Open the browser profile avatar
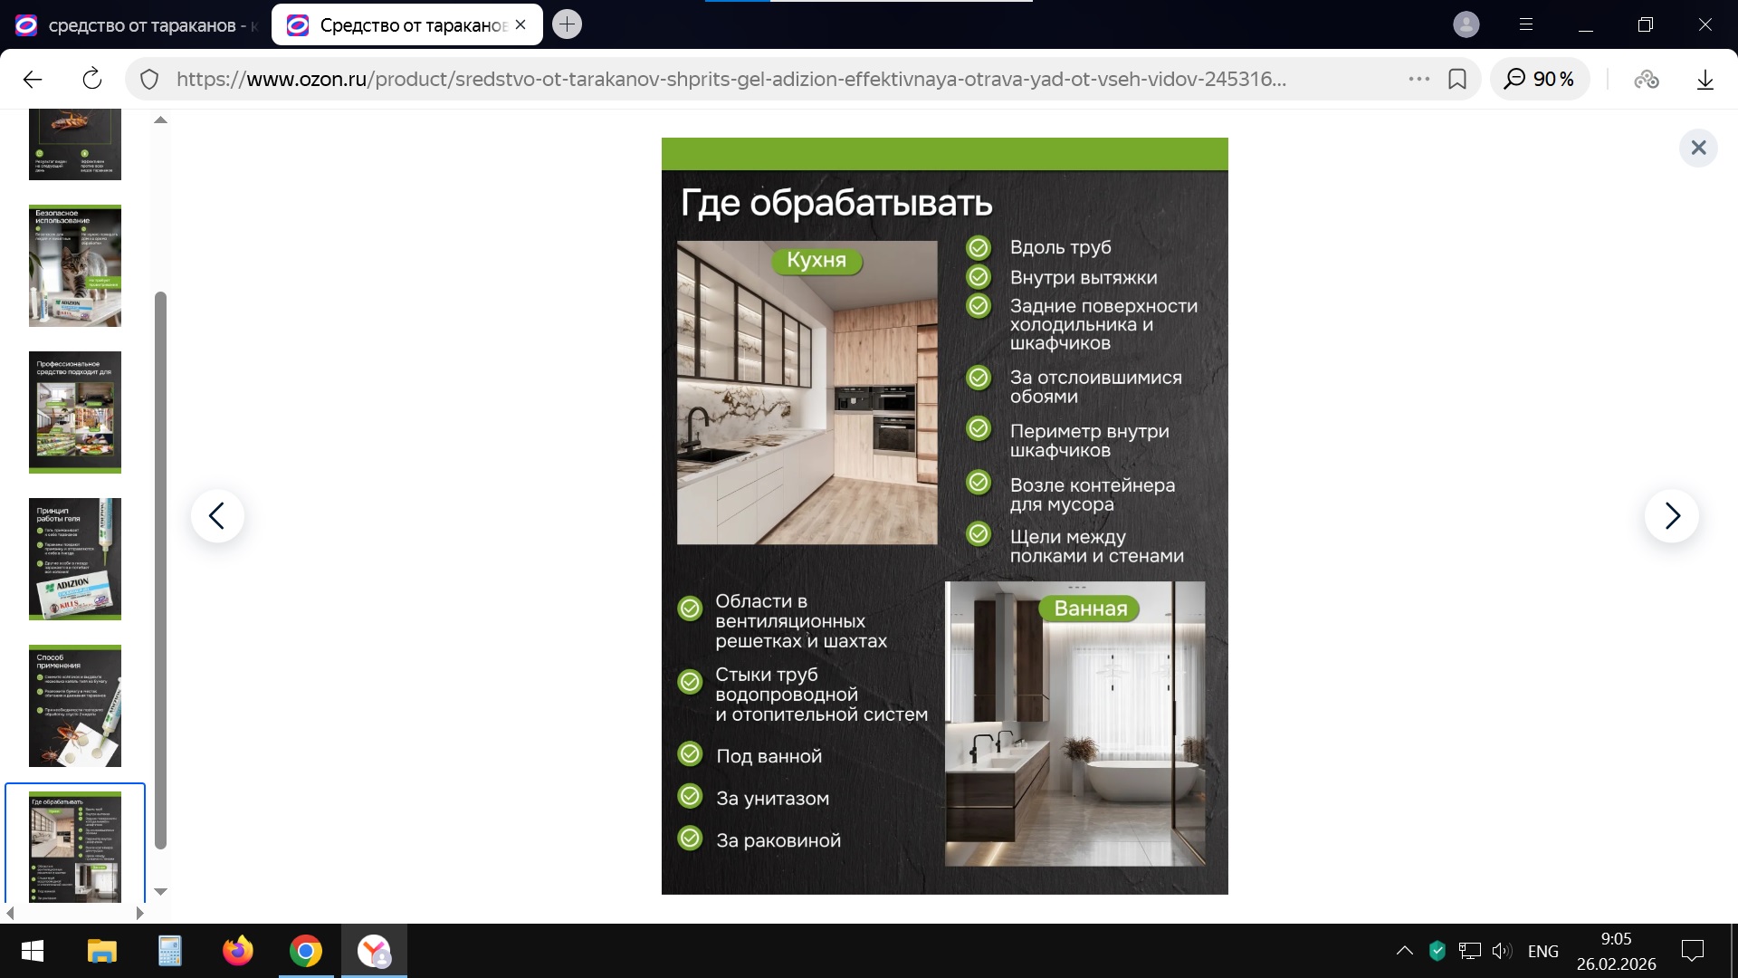 (x=1466, y=24)
